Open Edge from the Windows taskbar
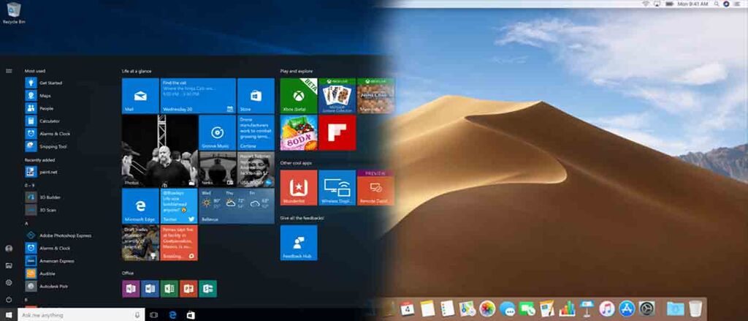The height and width of the screenshot is (321, 748). [x=172, y=315]
